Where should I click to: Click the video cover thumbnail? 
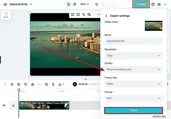[154, 26]
